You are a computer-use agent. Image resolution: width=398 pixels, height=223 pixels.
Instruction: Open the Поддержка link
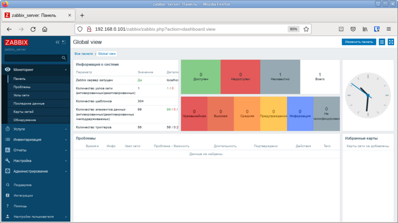(x=22, y=185)
